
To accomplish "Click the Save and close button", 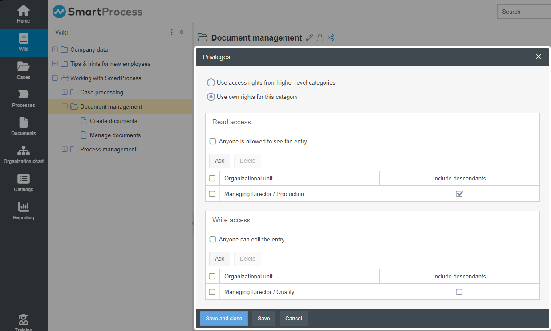I will [x=224, y=319].
